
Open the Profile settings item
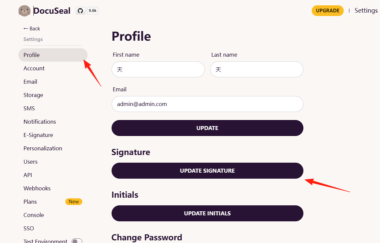[x=53, y=55]
